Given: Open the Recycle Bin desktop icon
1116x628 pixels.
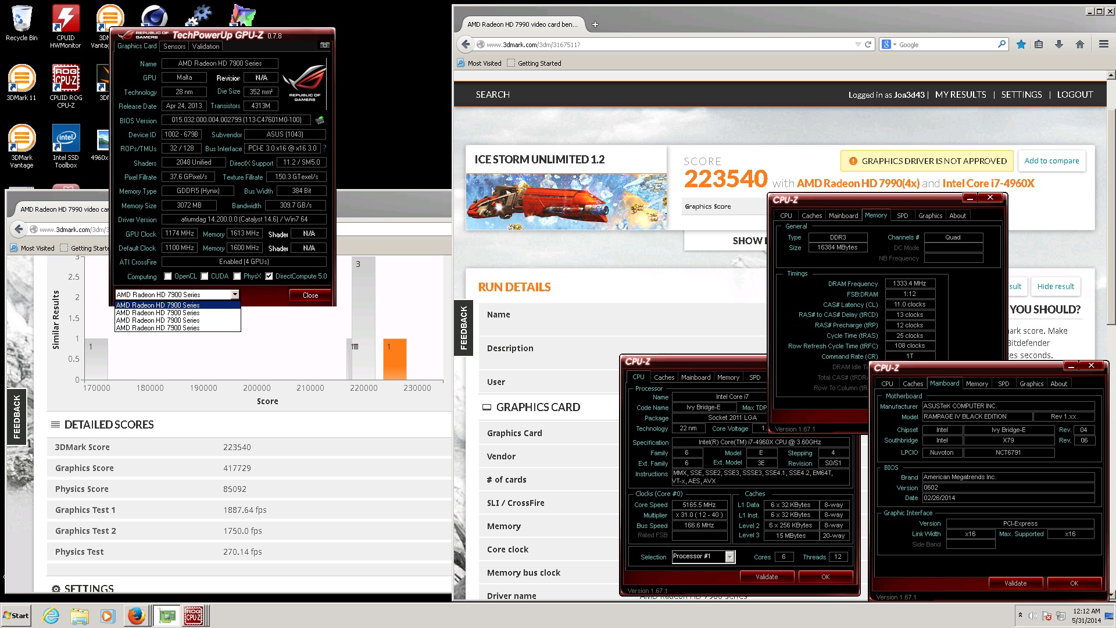Looking at the screenshot, I should coord(22,23).
